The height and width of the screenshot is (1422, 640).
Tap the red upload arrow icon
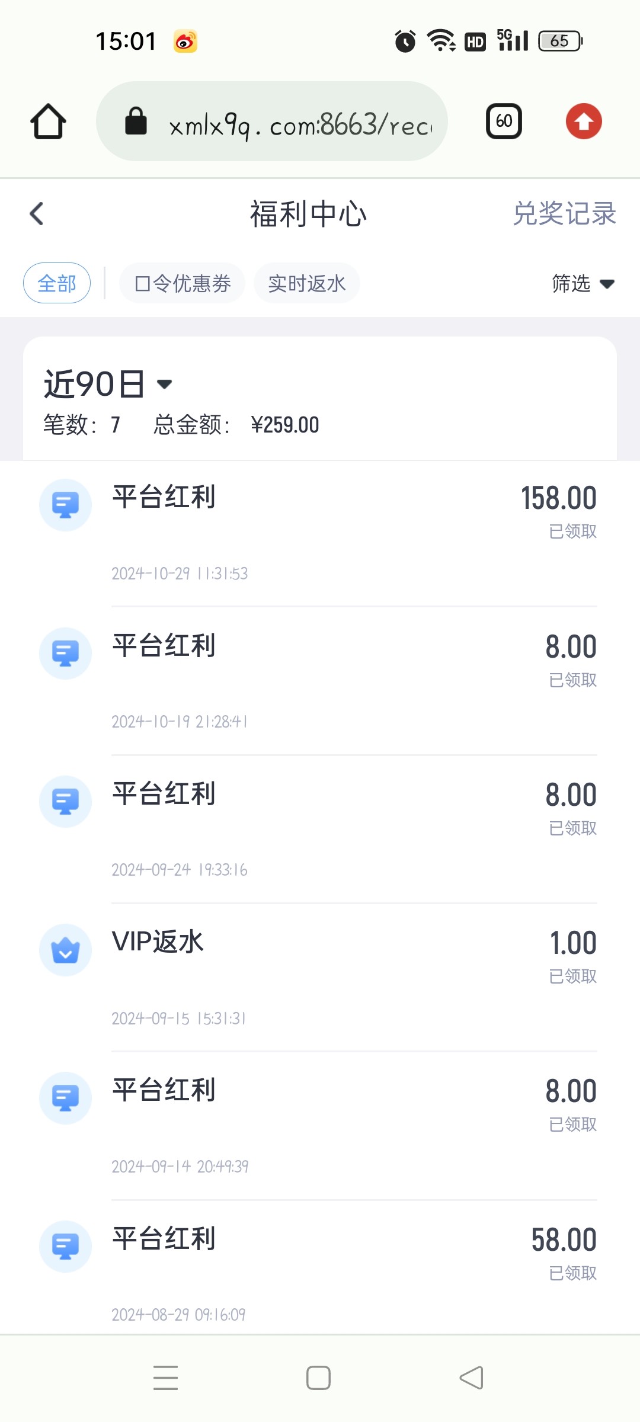(584, 121)
